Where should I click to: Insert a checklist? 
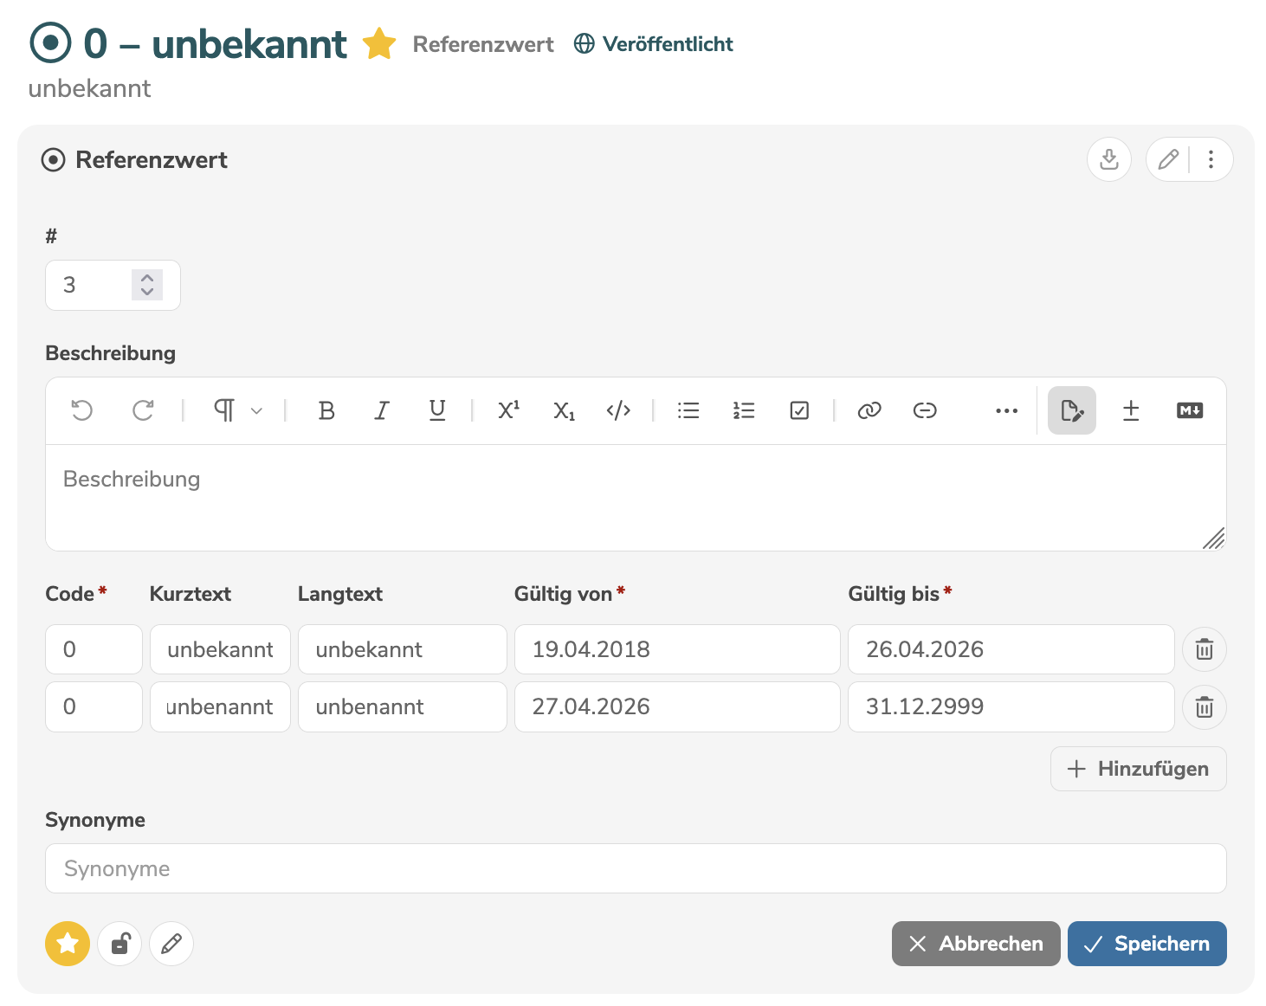[799, 410]
